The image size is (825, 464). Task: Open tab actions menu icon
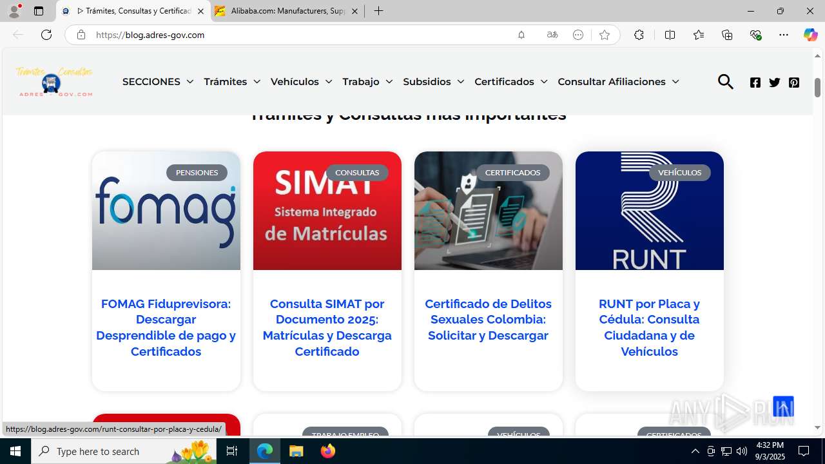point(39,11)
